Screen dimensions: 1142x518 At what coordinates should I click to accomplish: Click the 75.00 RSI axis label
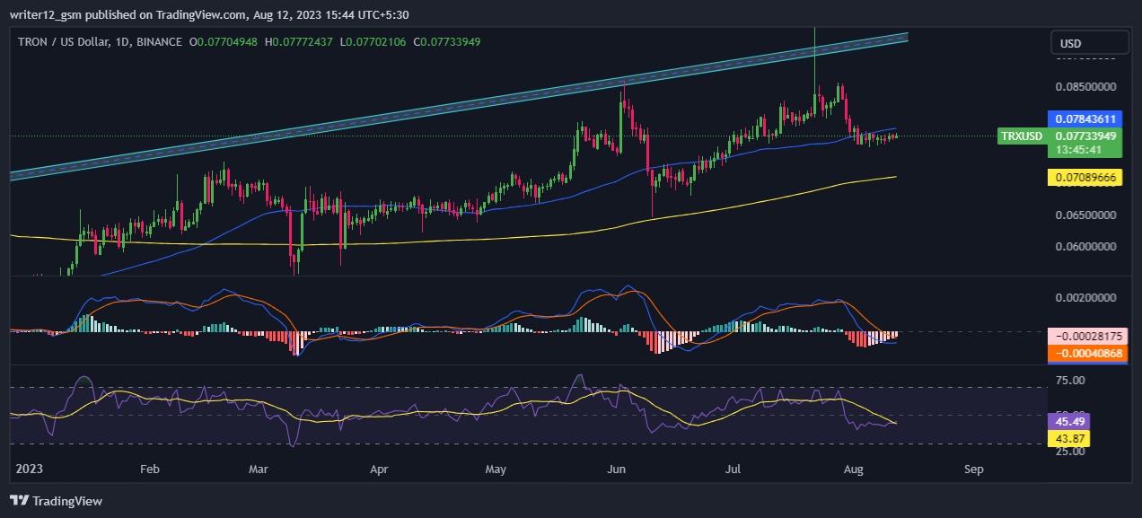[1070, 380]
